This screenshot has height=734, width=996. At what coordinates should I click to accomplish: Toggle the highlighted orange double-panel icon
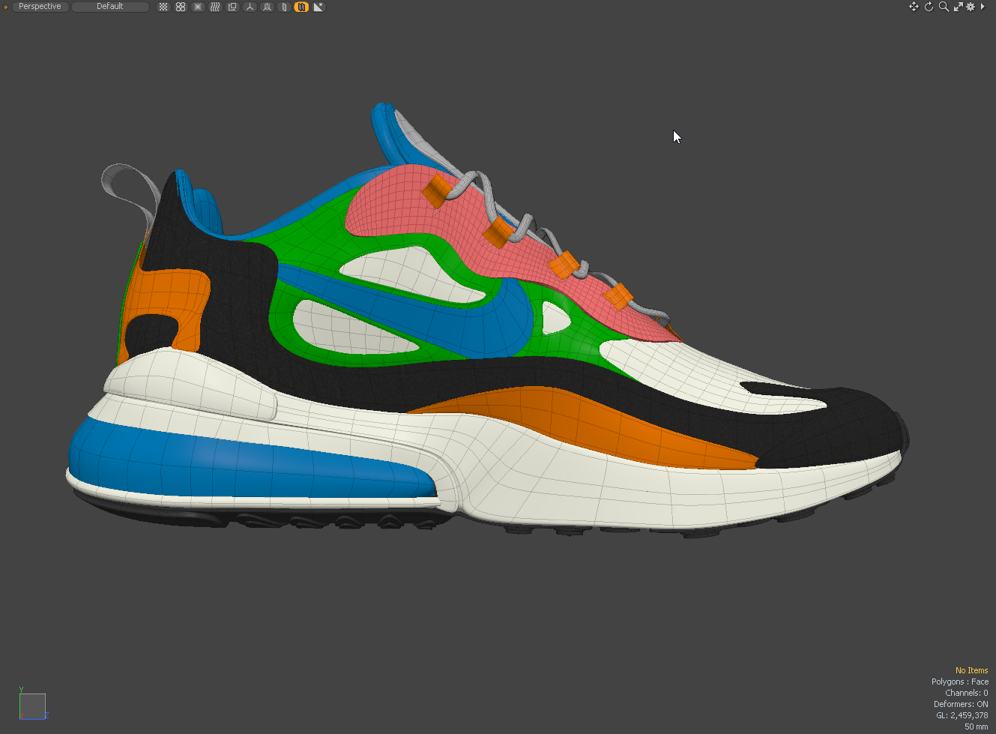point(301,7)
